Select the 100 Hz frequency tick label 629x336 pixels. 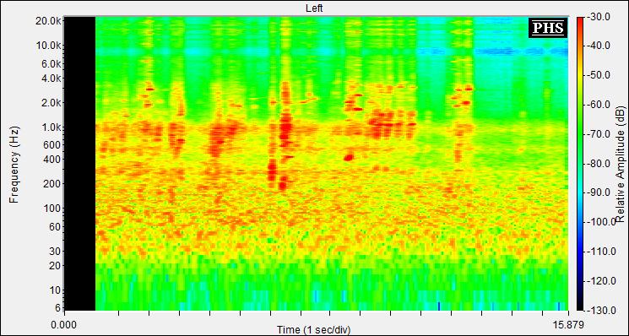53,209
